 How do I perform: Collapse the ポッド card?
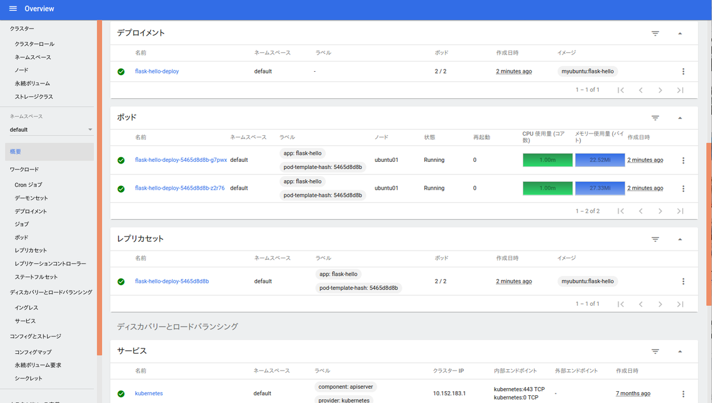[680, 118]
